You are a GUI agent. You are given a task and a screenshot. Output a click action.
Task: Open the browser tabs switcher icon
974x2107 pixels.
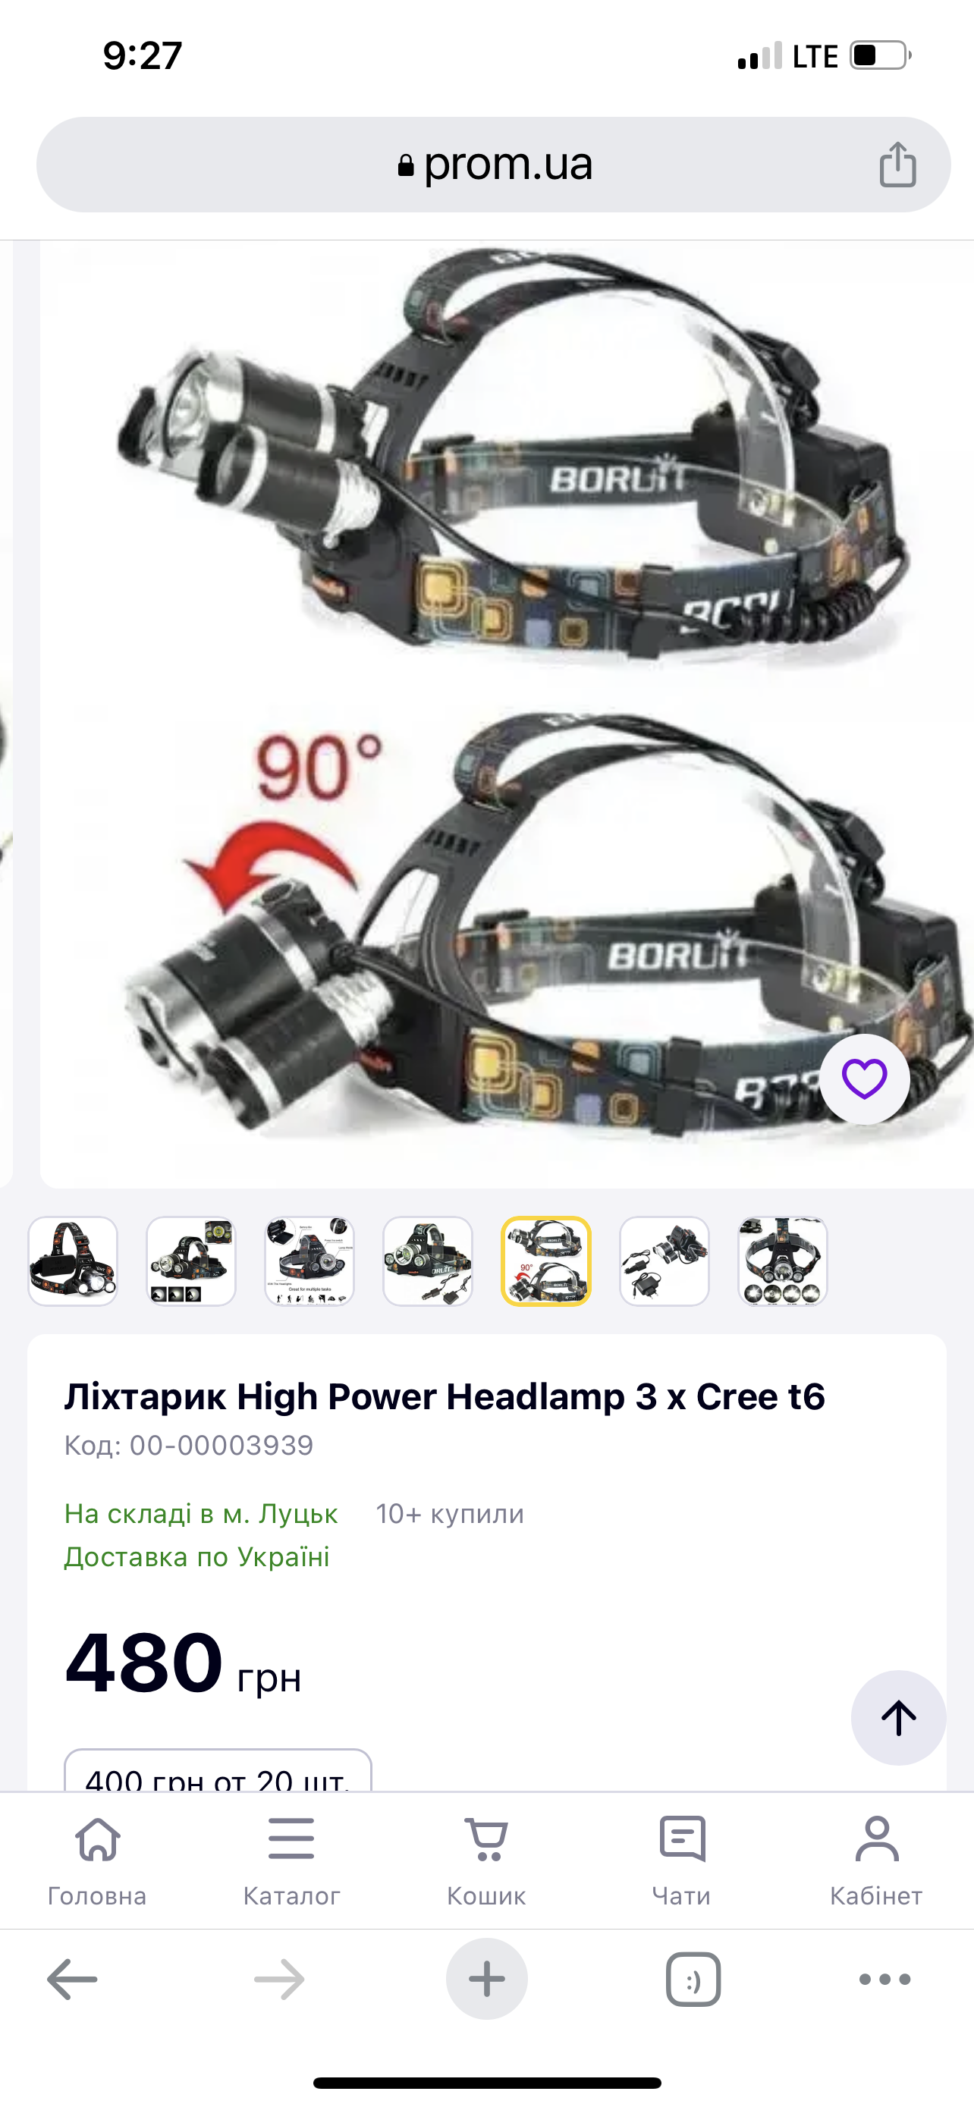tap(693, 1980)
